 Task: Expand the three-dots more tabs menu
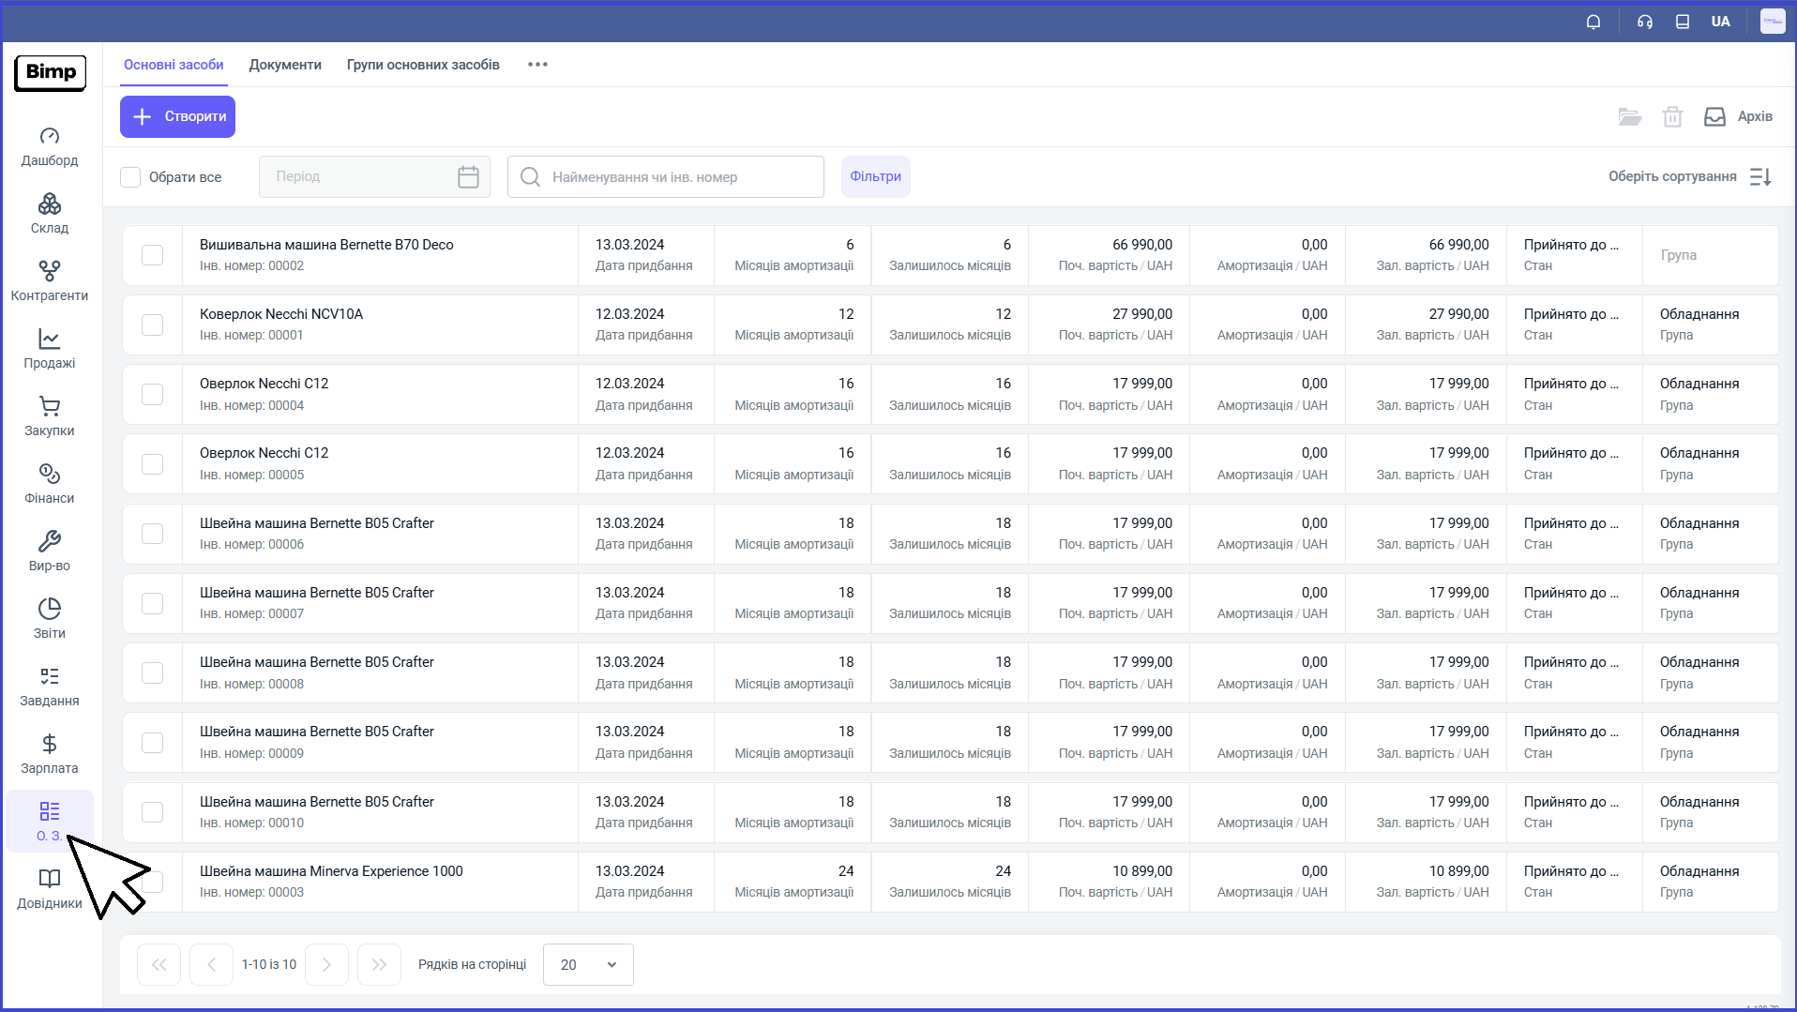[x=537, y=65]
